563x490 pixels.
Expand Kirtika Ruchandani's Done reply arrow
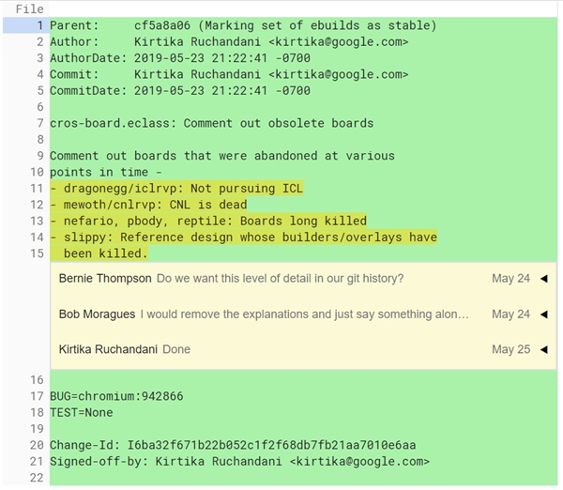(544, 349)
